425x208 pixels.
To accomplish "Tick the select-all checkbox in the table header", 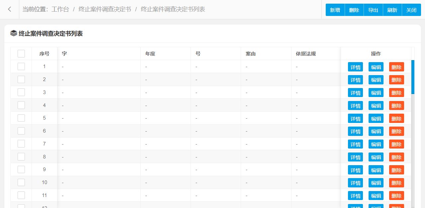I will click(x=21, y=54).
